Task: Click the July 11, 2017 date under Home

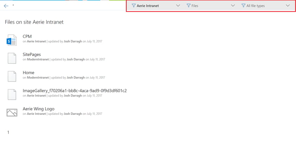Action: (97, 78)
